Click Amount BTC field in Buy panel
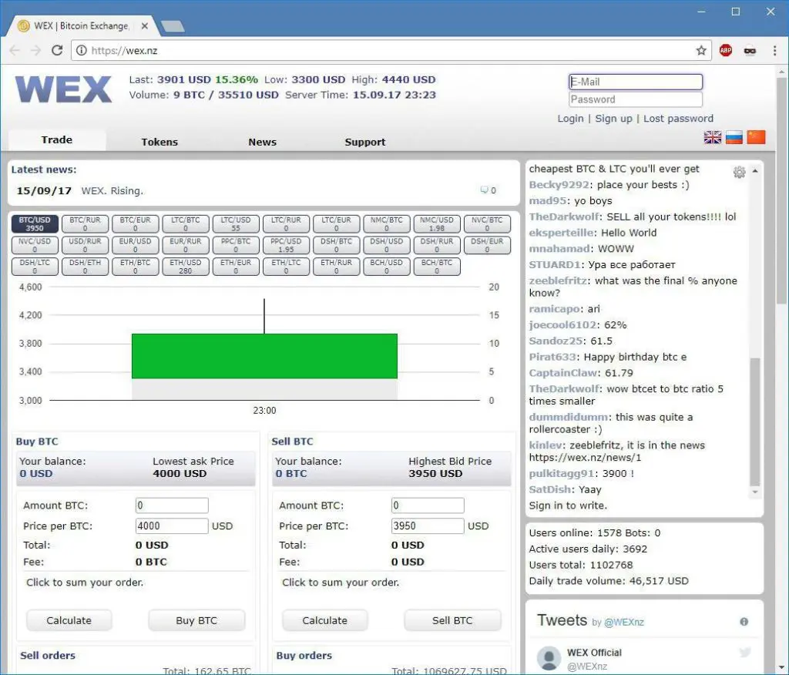 [x=172, y=505]
